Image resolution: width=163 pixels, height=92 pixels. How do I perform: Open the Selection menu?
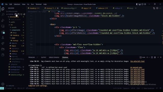coord(17,4)
